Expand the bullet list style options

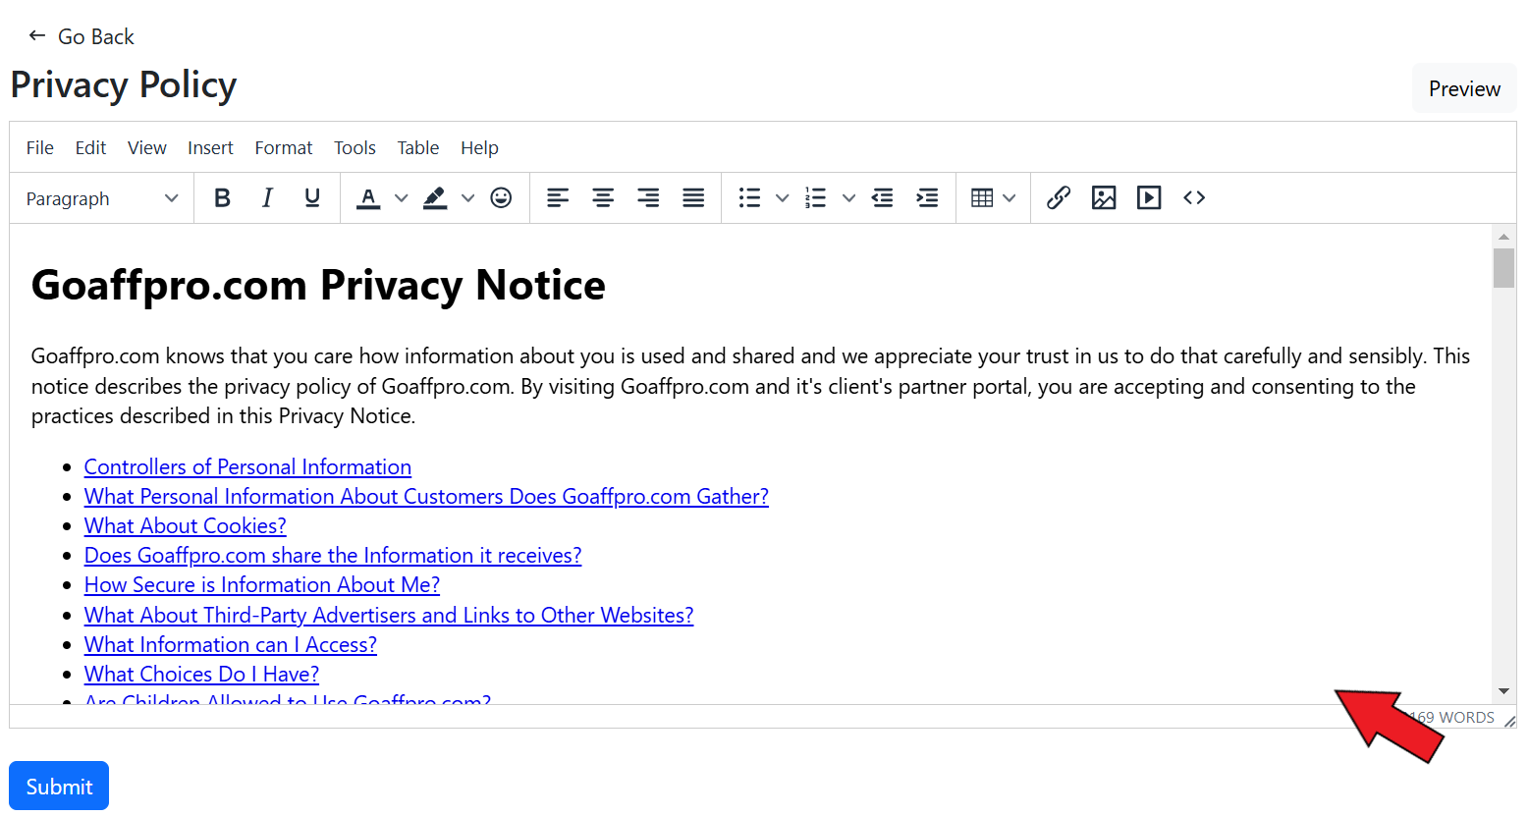[x=782, y=198]
